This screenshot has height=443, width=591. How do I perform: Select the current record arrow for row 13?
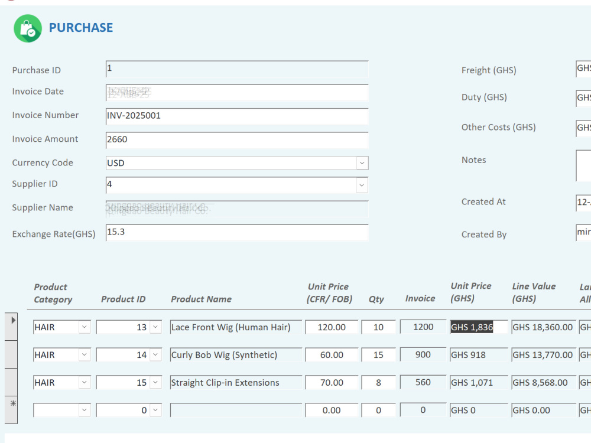click(x=11, y=327)
